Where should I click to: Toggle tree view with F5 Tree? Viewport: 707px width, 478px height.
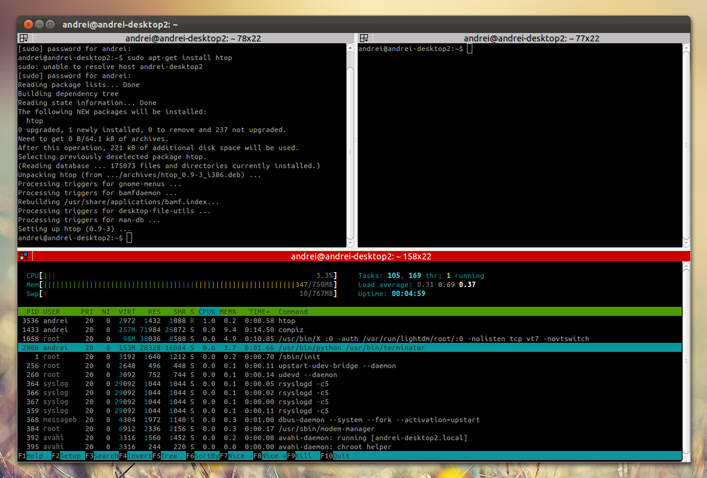coord(168,455)
